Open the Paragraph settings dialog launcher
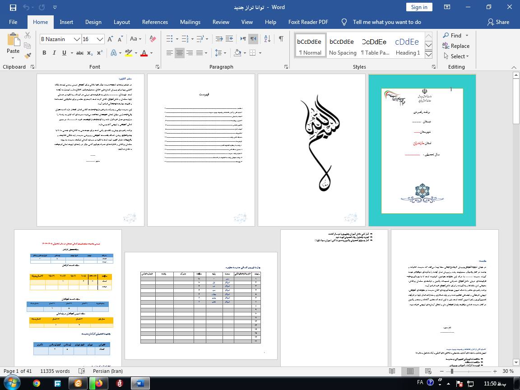The width and height of the screenshot is (520, 390). point(286,67)
